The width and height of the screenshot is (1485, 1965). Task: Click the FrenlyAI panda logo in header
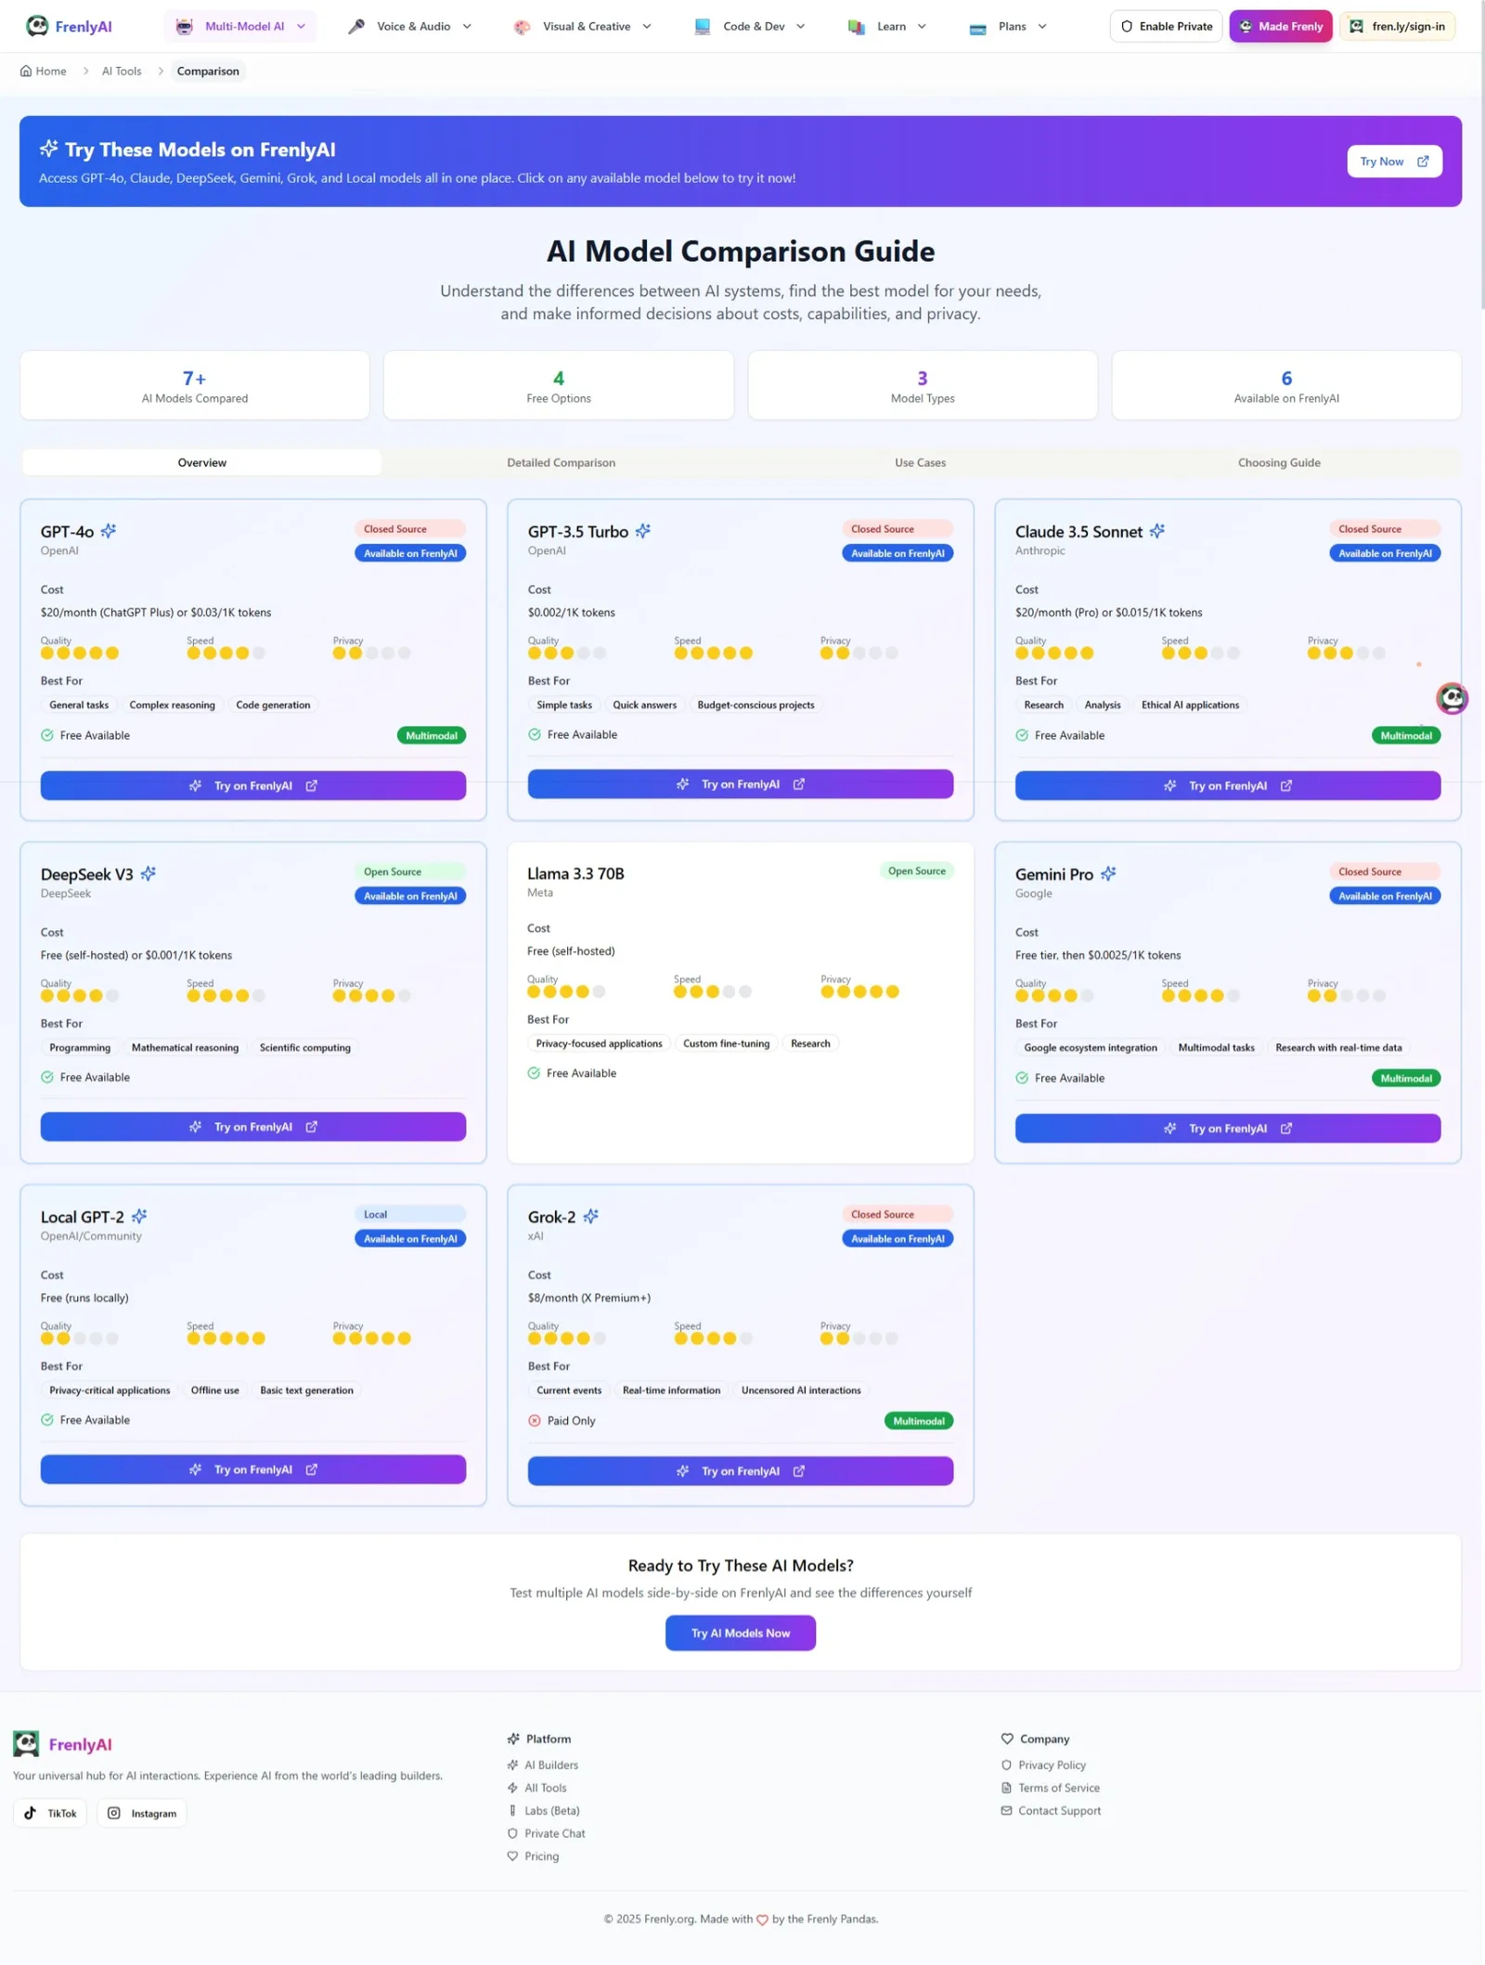click(37, 26)
